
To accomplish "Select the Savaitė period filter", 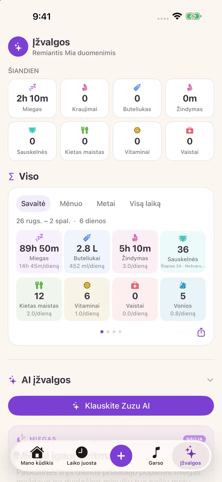I will 33,204.
